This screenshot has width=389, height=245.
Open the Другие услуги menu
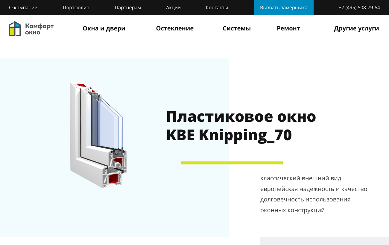tap(356, 28)
